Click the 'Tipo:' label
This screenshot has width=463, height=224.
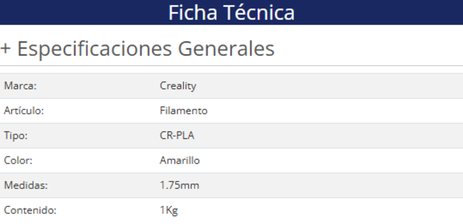[16, 136]
